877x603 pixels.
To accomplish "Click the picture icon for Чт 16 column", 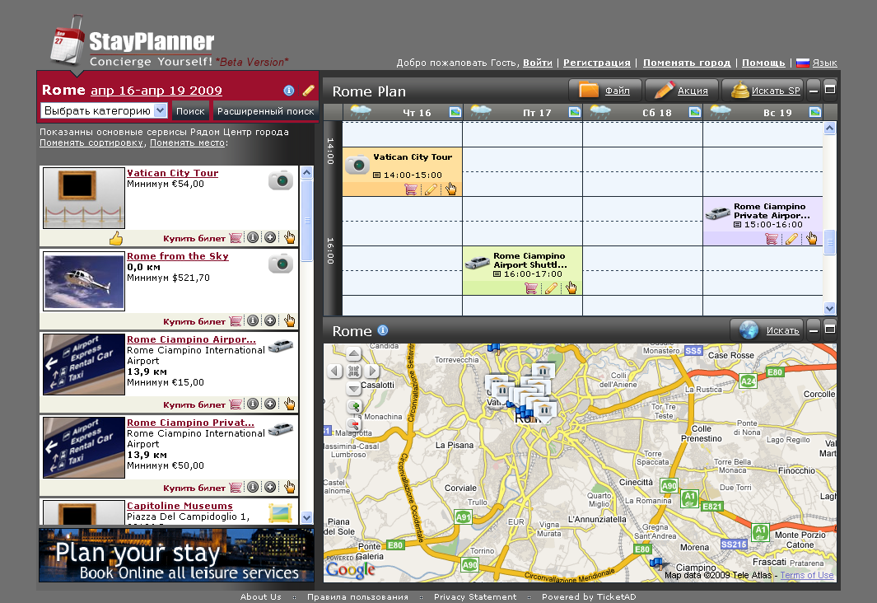I will click(x=455, y=112).
